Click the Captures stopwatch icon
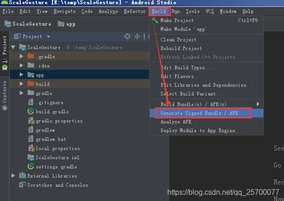Screen dimensions: 284x201 5,108
